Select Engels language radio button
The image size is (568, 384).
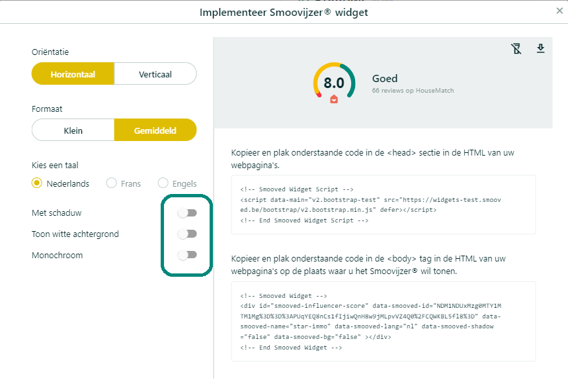click(163, 183)
